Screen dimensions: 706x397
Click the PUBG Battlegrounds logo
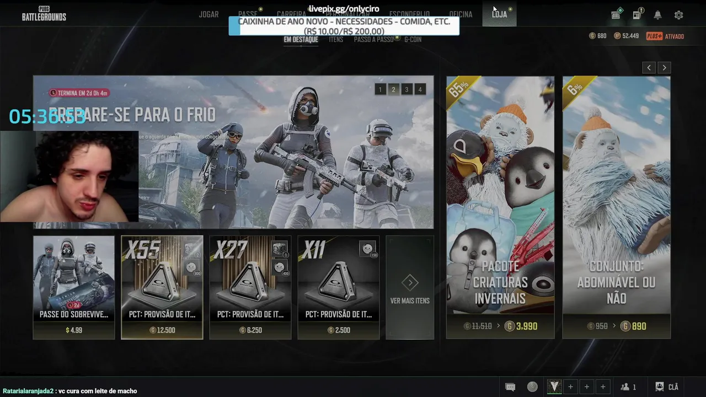click(x=44, y=13)
